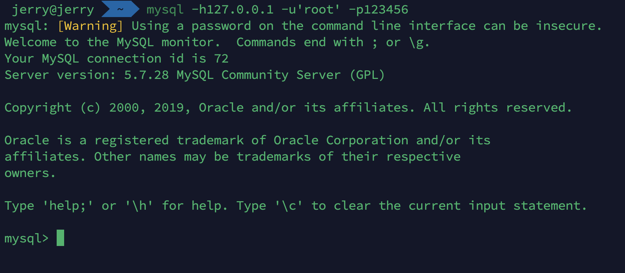Click the 'help;' text in the last line
This screenshot has width=625, height=273.
[68, 206]
